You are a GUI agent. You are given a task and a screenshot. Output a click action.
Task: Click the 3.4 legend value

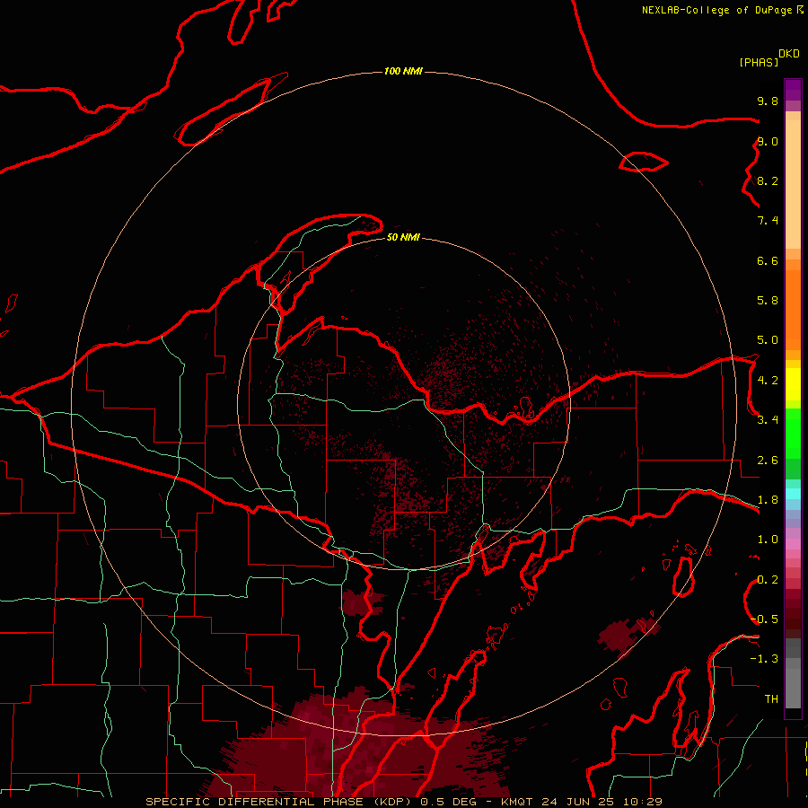[768, 419]
